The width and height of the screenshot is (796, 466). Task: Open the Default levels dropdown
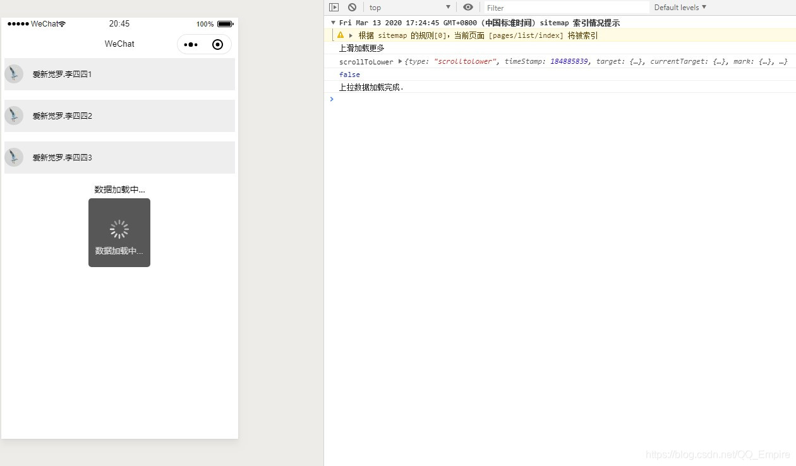(680, 7)
